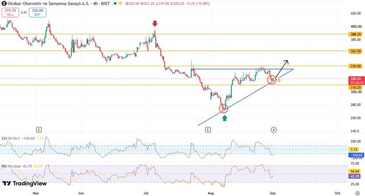Click the Aug label on time axis
This screenshot has width=365, height=196.
coord(210,193)
